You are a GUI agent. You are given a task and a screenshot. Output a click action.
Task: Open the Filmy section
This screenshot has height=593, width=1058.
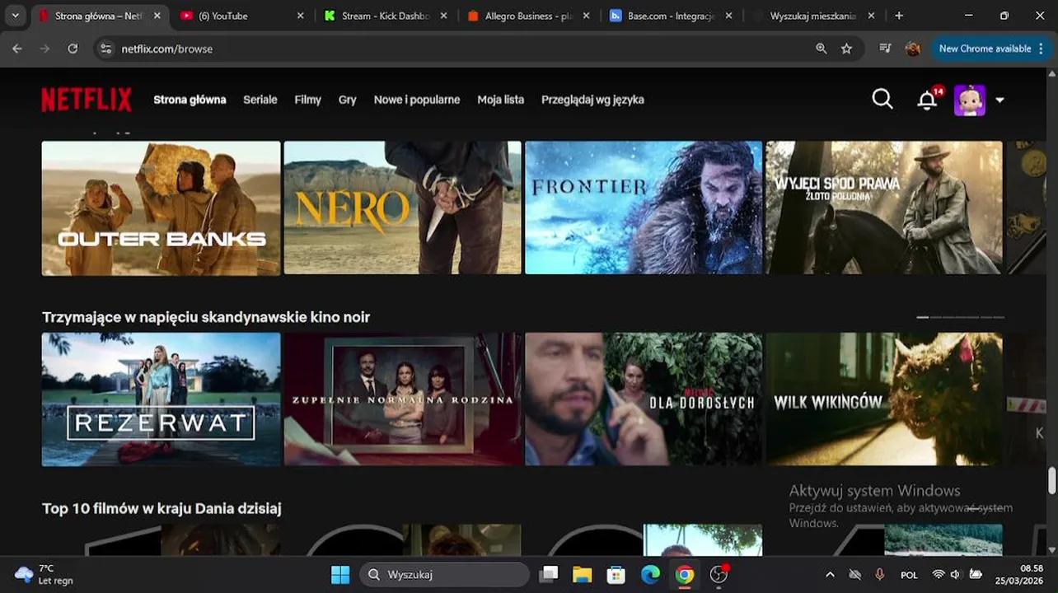[x=308, y=100]
